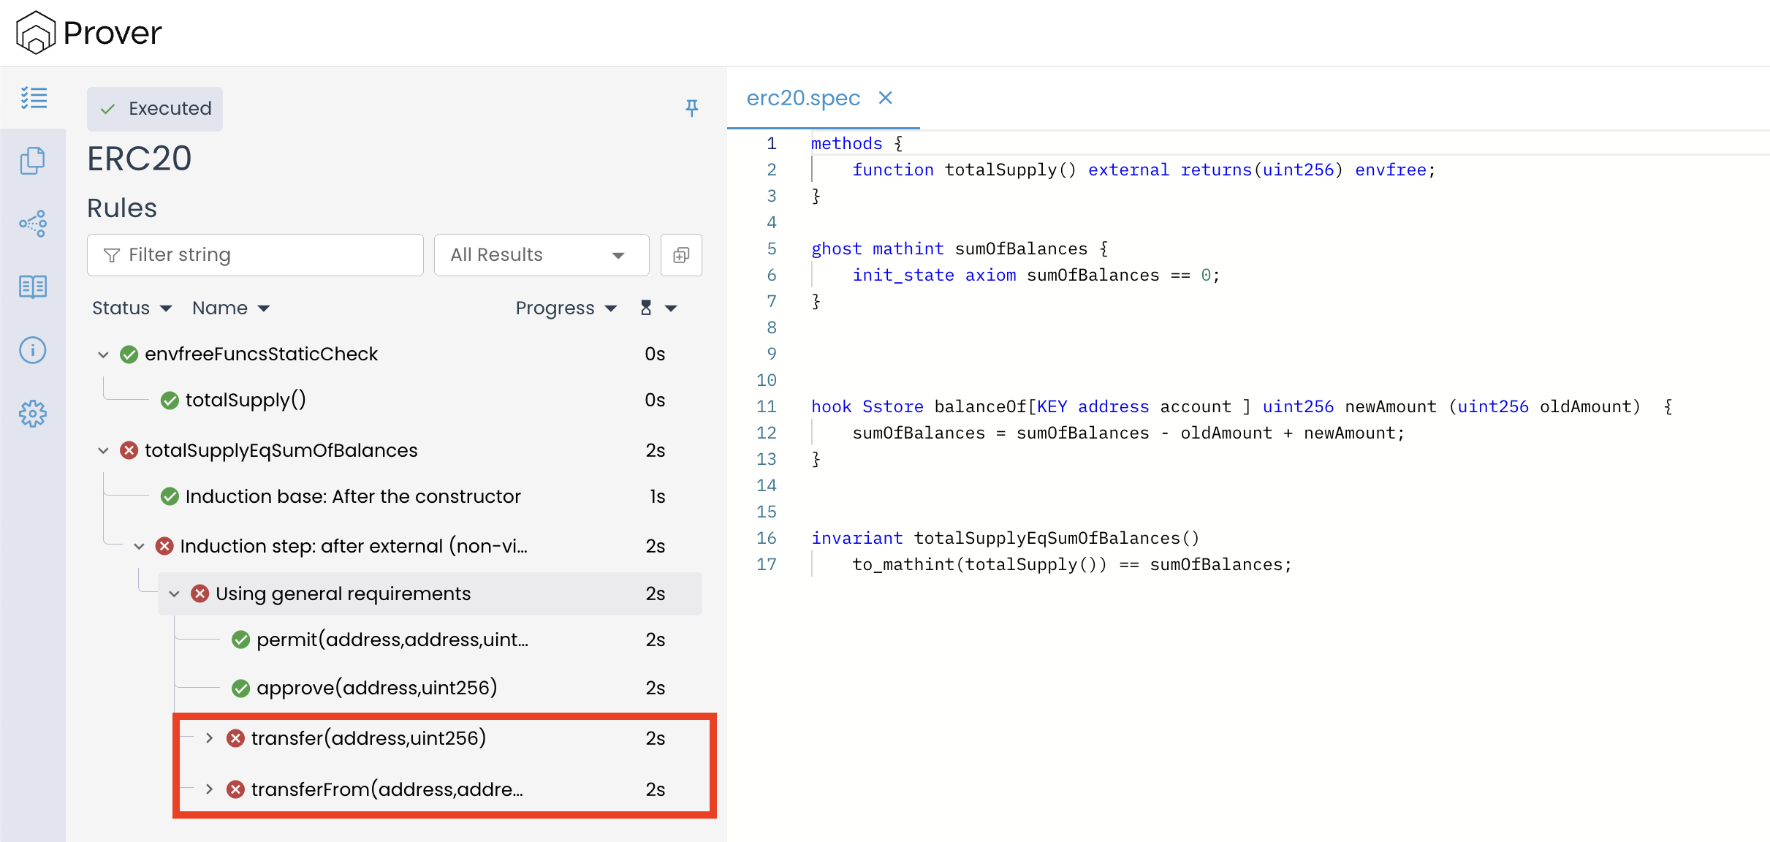Image resolution: width=1770 pixels, height=842 pixels.
Task: Open the rules list sidebar icon
Action: point(33,97)
